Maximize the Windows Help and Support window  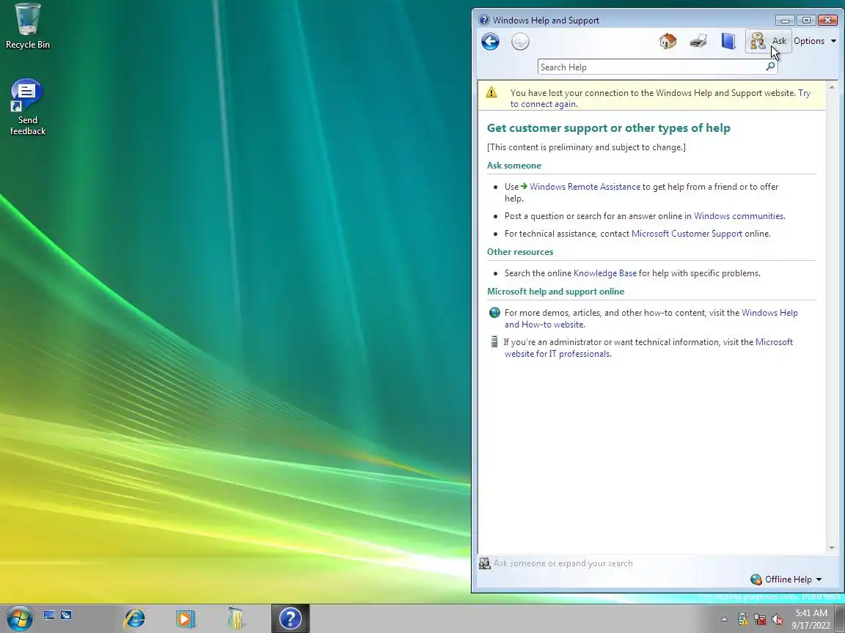click(x=807, y=21)
